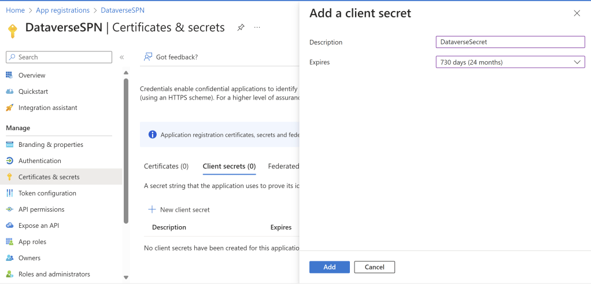This screenshot has width=591, height=284.
Task: Go to App registrations breadcrumb link
Action: coord(62,10)
